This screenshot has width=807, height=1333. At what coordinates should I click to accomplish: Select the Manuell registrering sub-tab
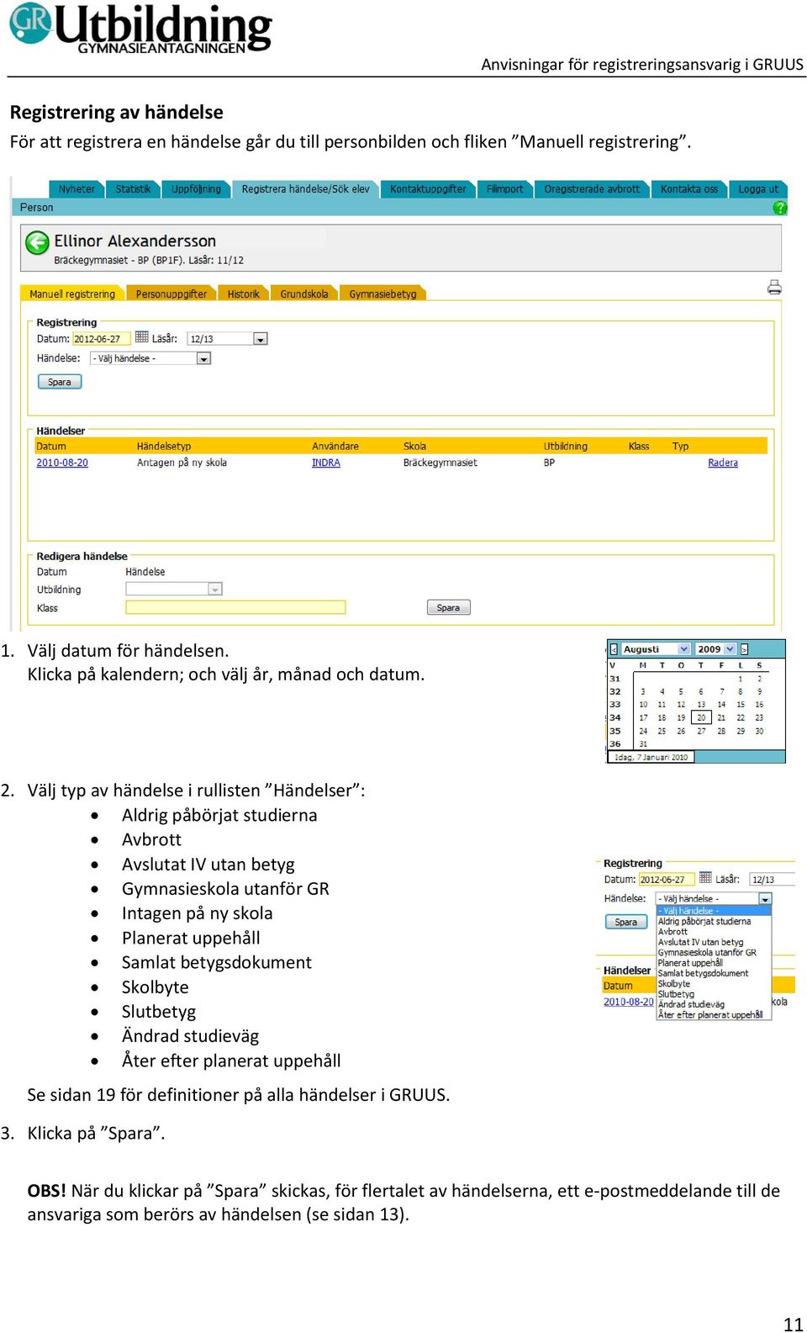(x=72, y=294)
